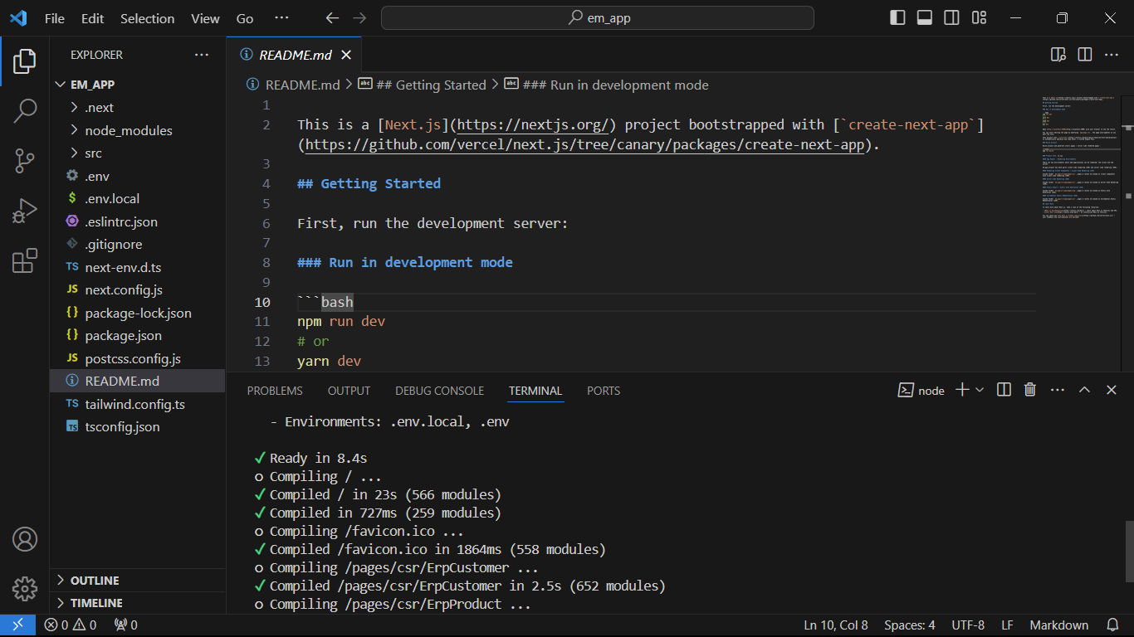Open terminal panel more actions ellipsis
This screenshot has height=637, width=1134.
1057,390
